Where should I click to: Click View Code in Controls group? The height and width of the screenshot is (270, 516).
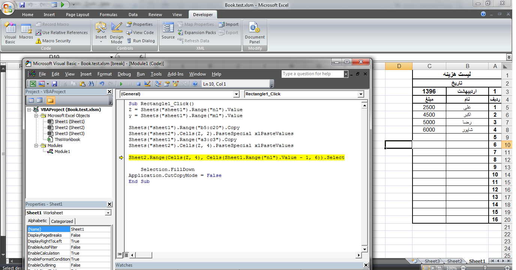tap(140, 33)
